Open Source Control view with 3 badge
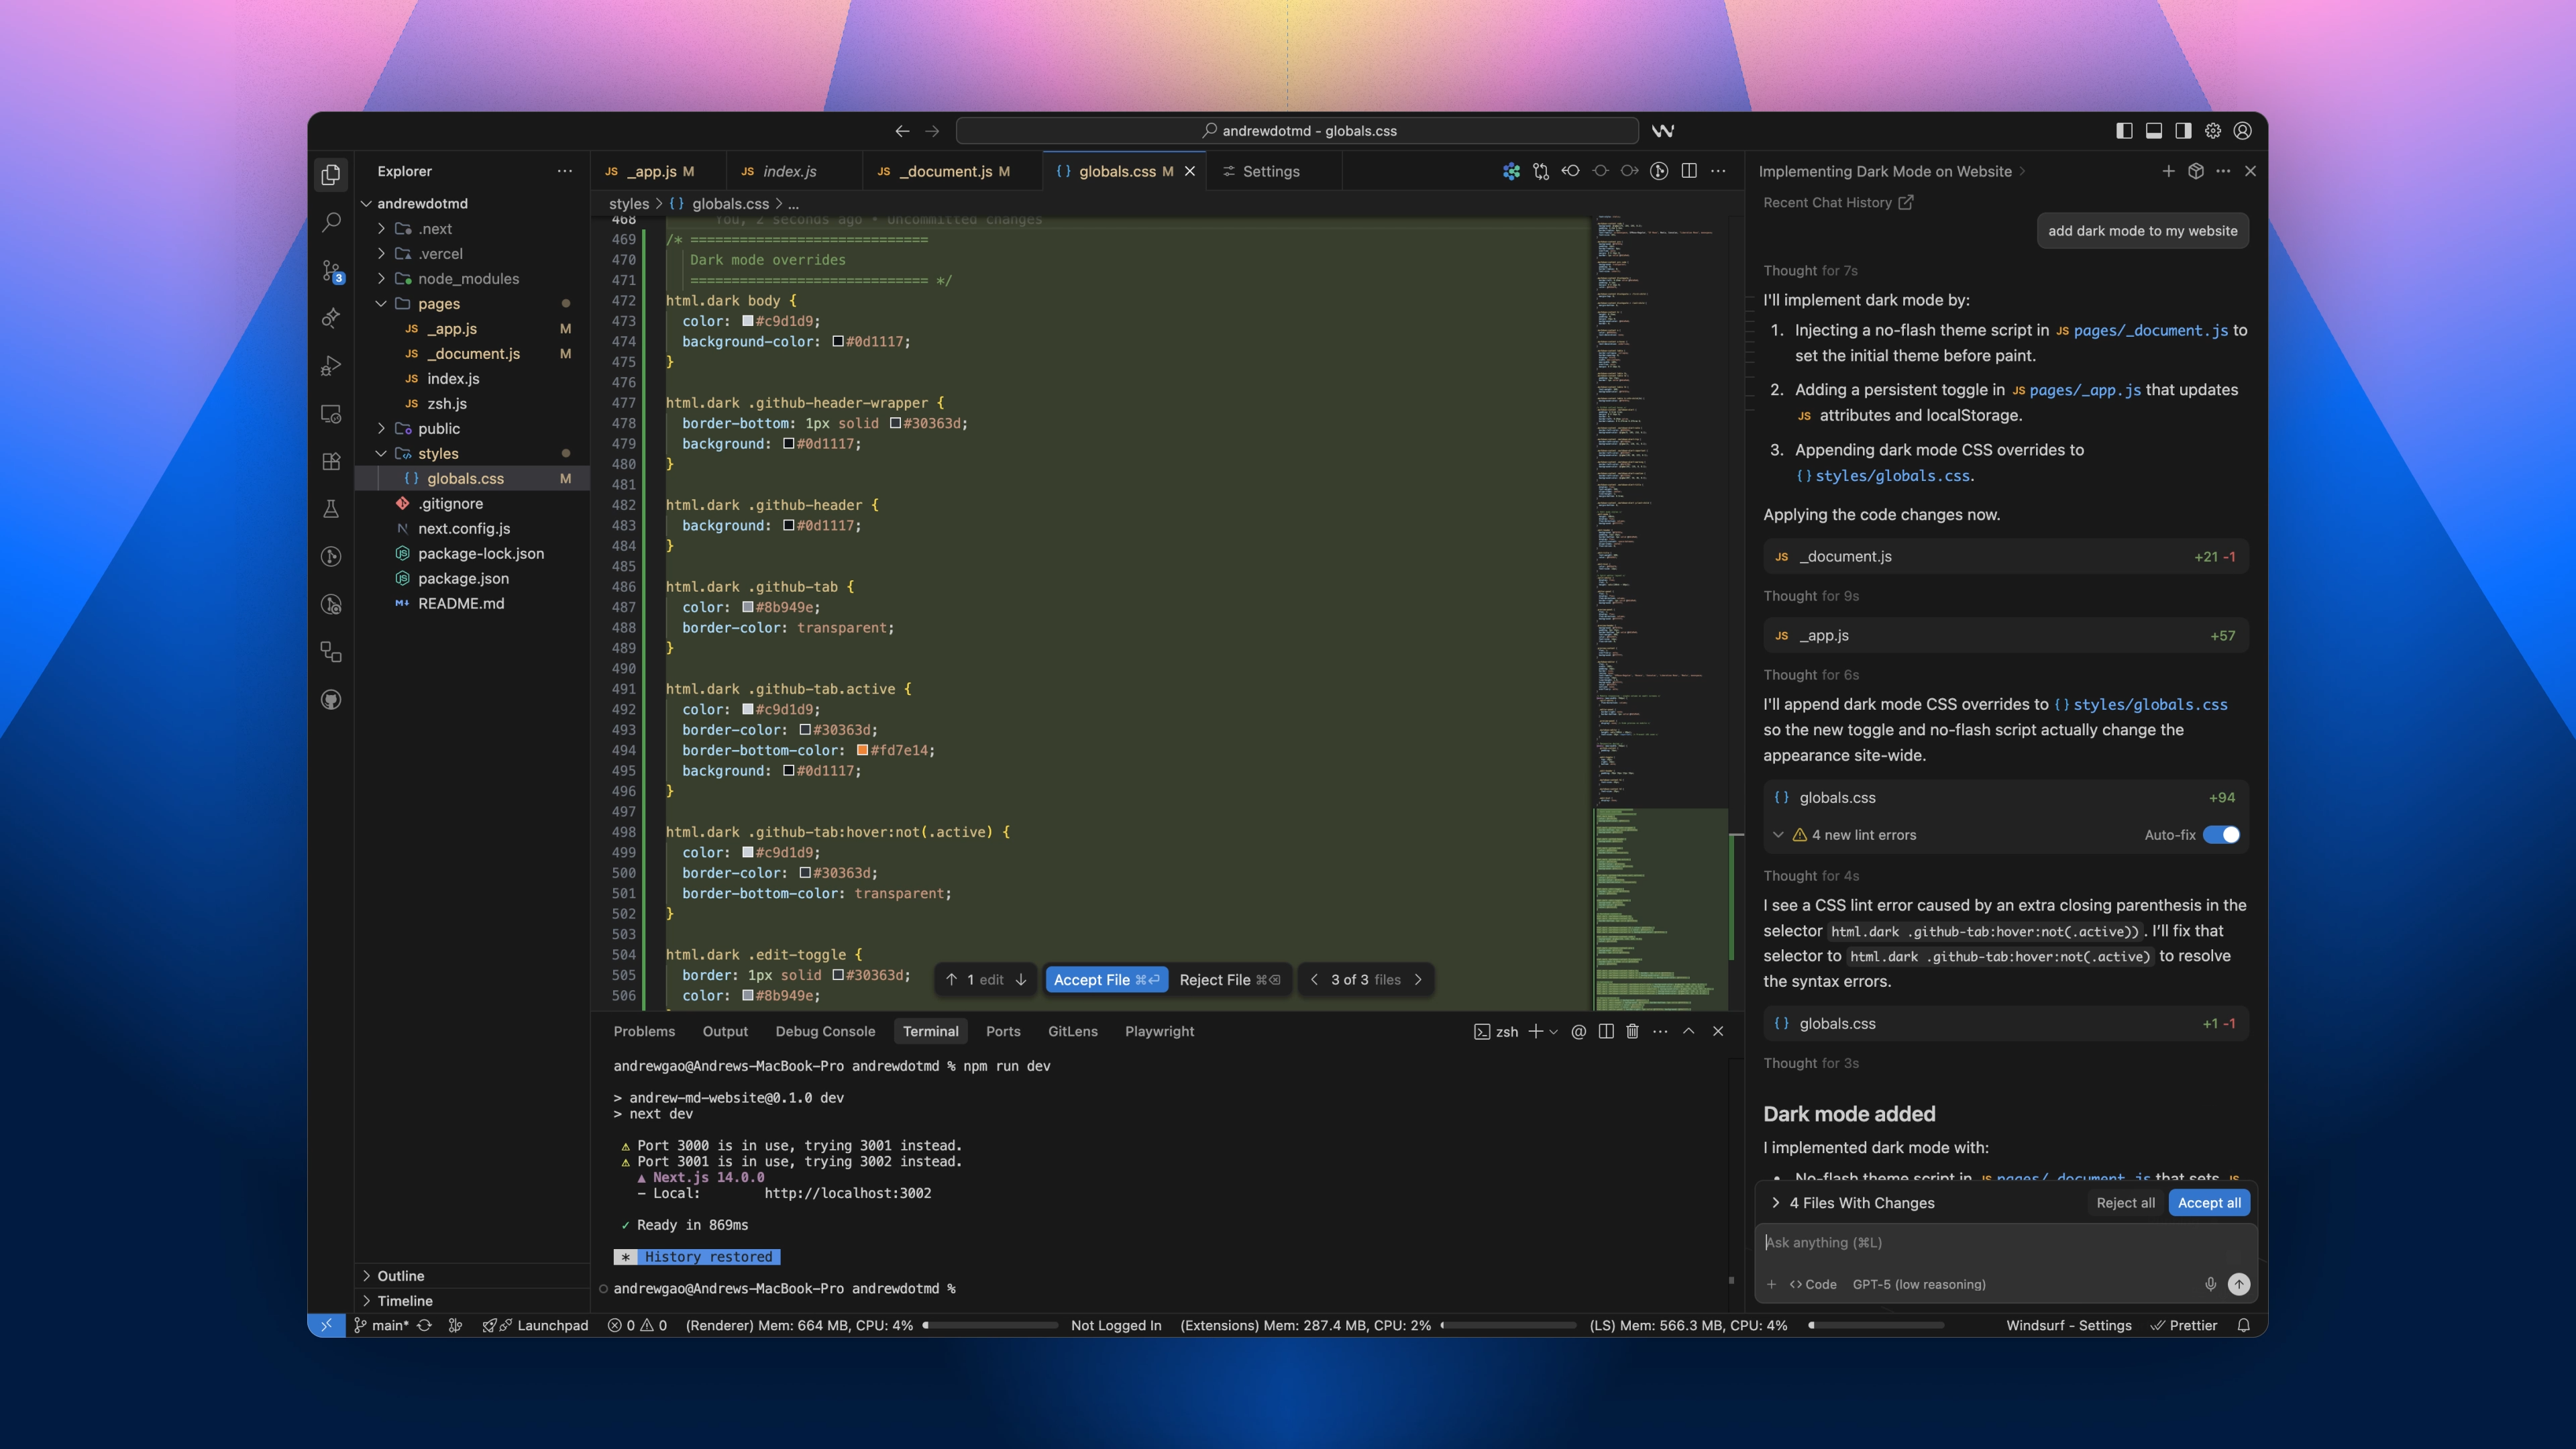Screen dimensions: 2576x1449 [331, 270]
